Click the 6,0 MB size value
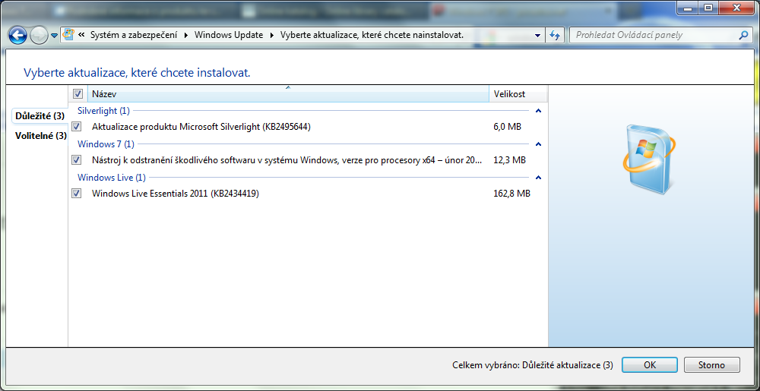 click(508, 127)
